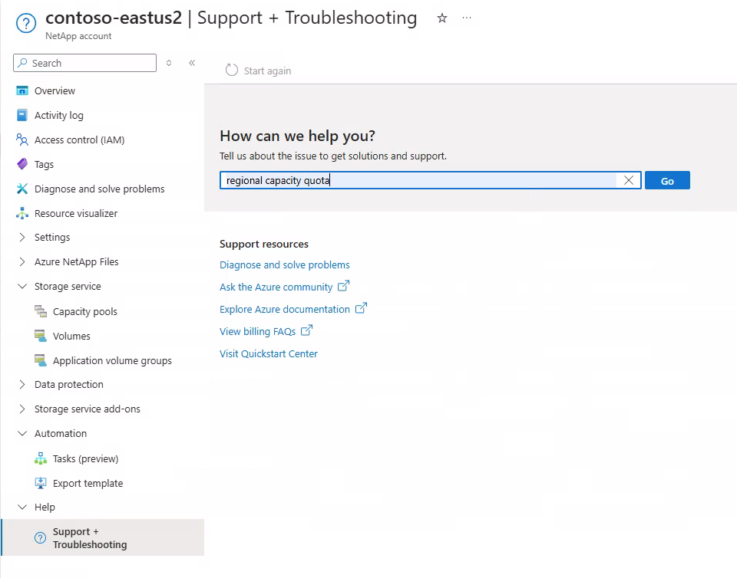Click the sidebar Search input box
The image size is (737, 578).
[x=84, y=63]
